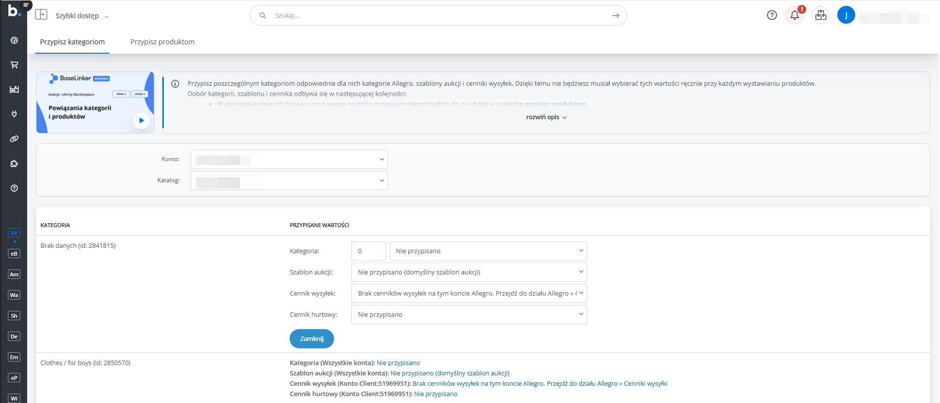Select the Am marketplace shortcut in sidebar

tap(14, 274)
